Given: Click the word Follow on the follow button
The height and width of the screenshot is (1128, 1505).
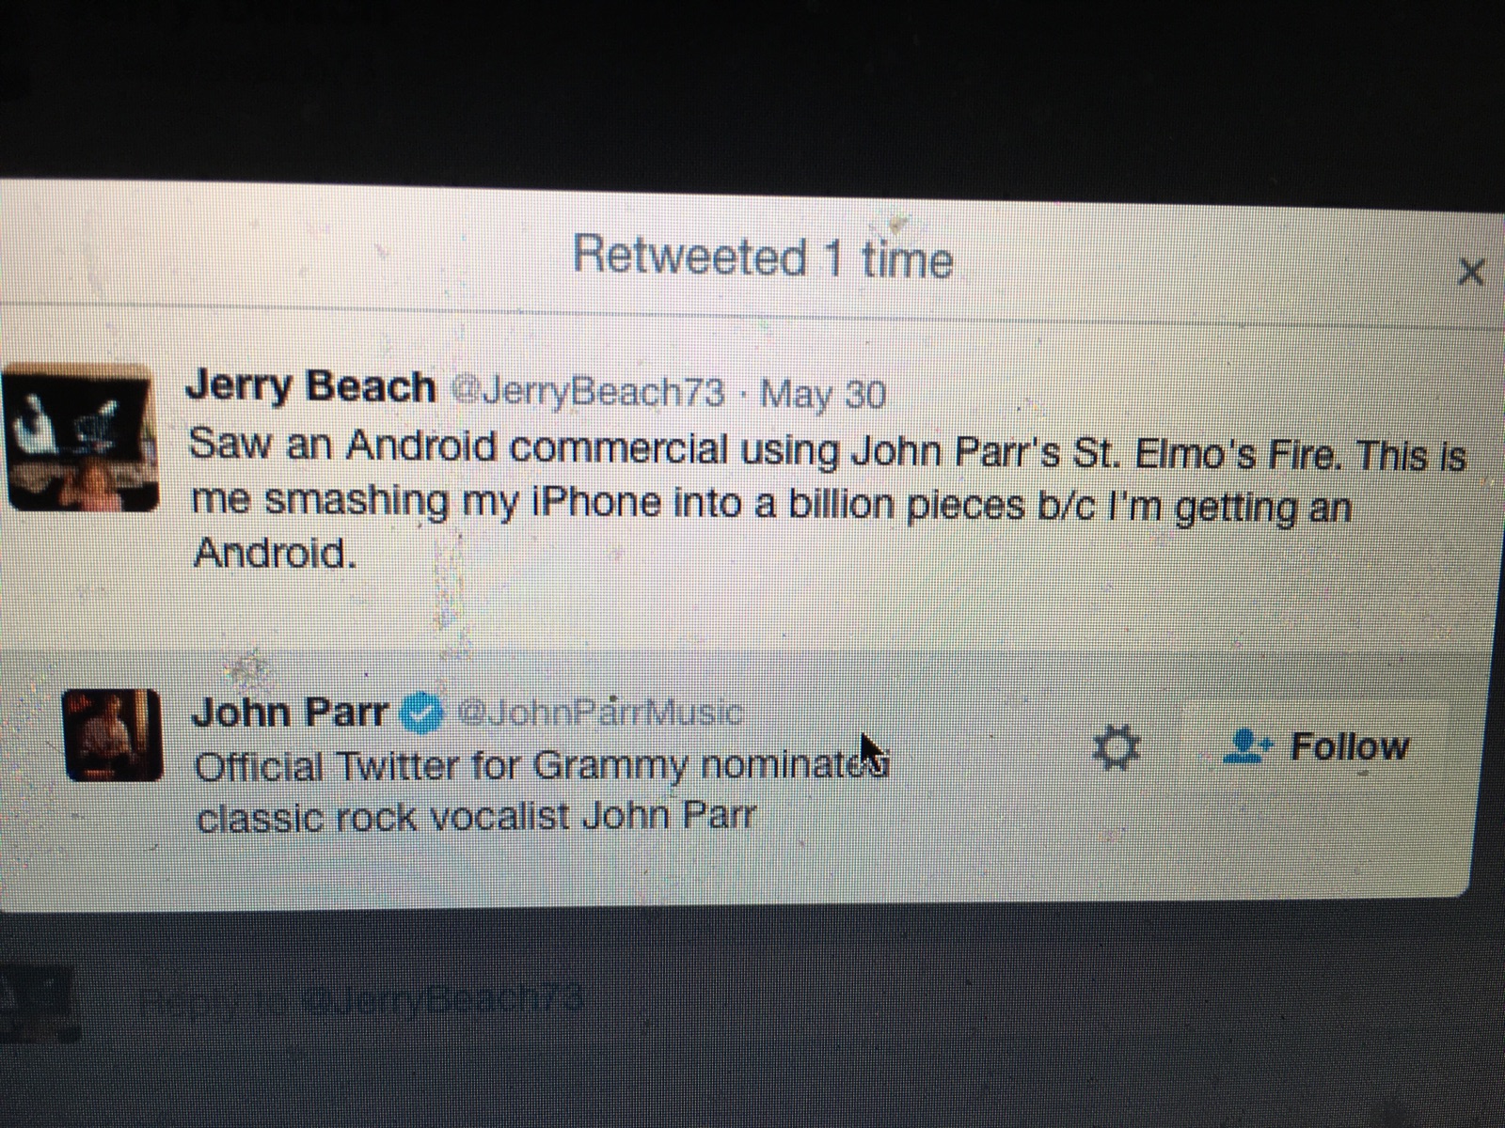Looking at the screenshot, I should (1350, 747).
